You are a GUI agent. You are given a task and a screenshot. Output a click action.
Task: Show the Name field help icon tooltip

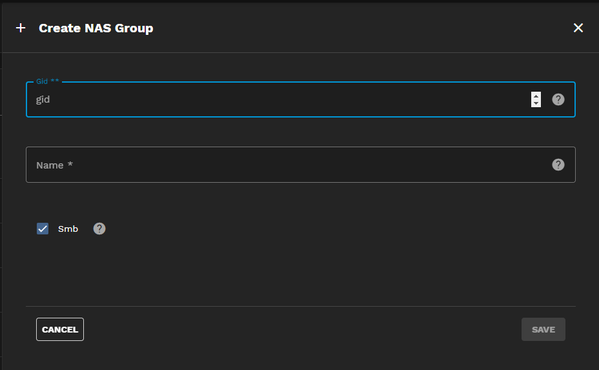558,165
